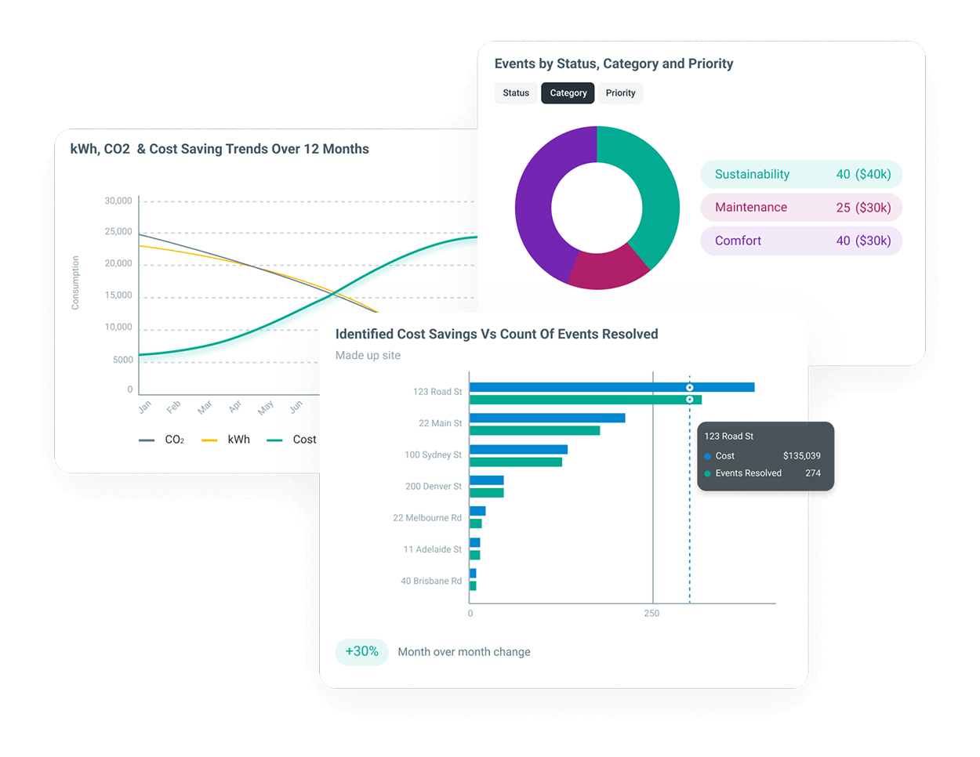Toggle the Cost line legend entry
Screen dimensions: 980x757
pyautogui.click(x=292, y=440)
